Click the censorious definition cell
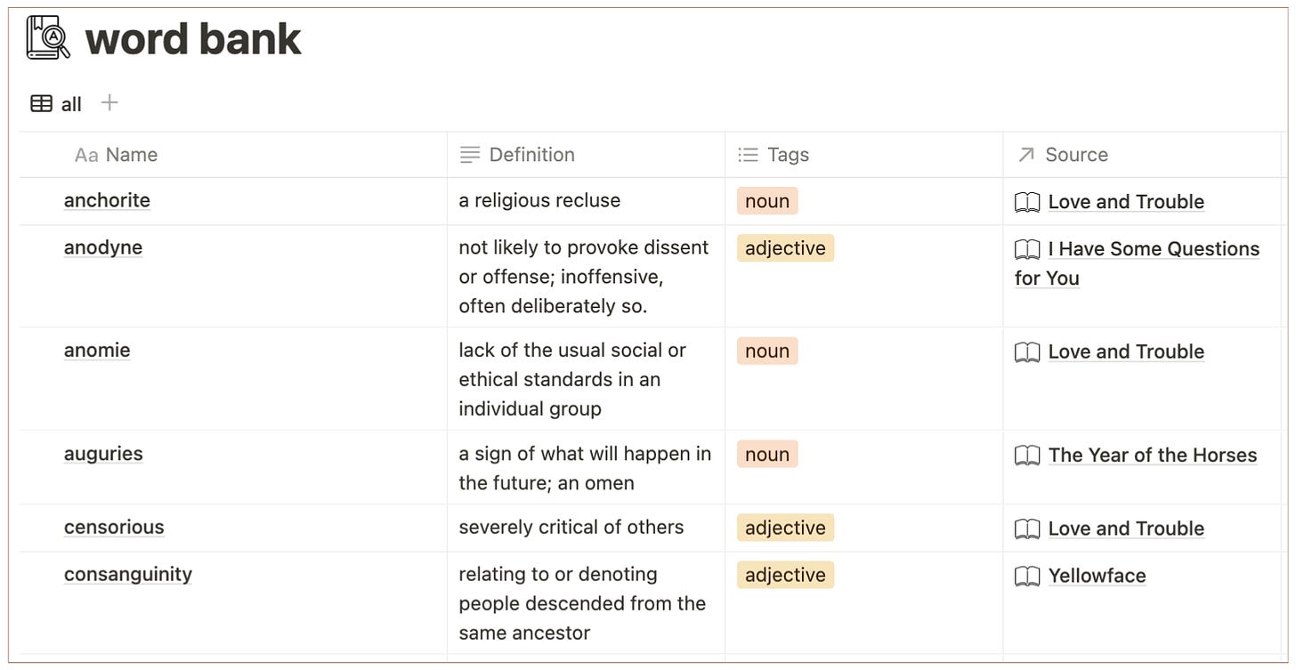This screenshot has height=670, width=1296. pos(587,528)
